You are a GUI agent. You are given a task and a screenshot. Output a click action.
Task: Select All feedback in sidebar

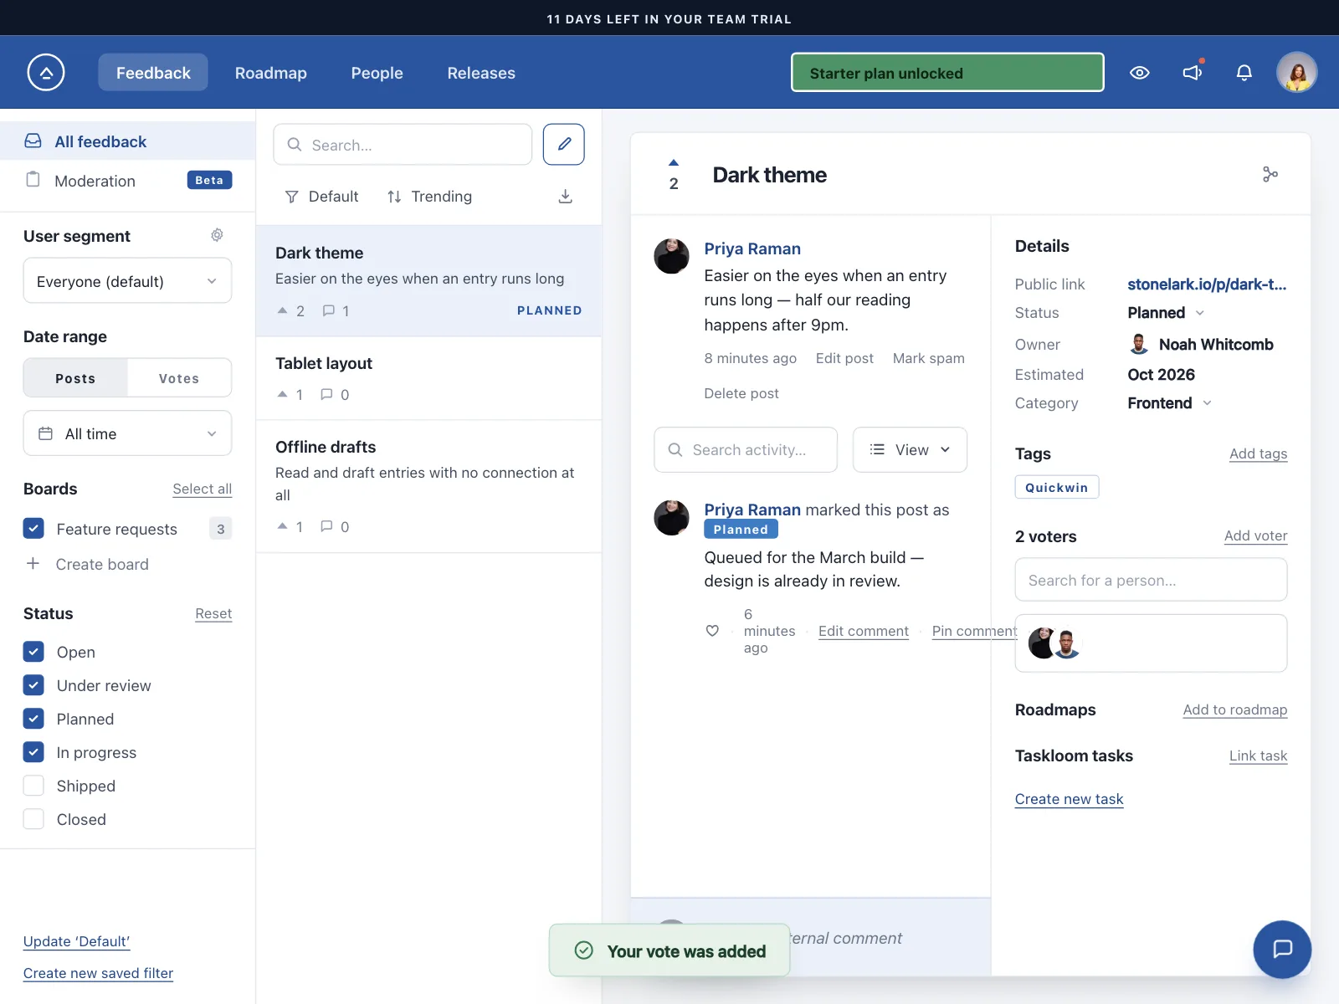click(127, 141)
